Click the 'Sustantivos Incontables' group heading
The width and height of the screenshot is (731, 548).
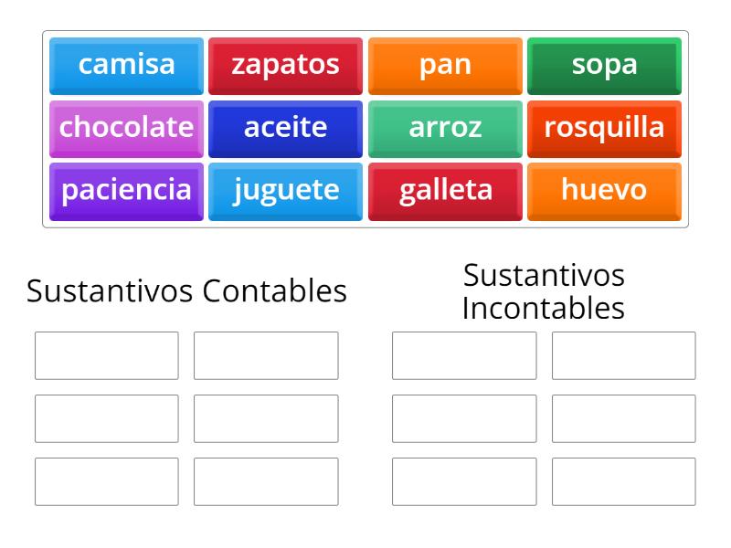pos(544,291)
